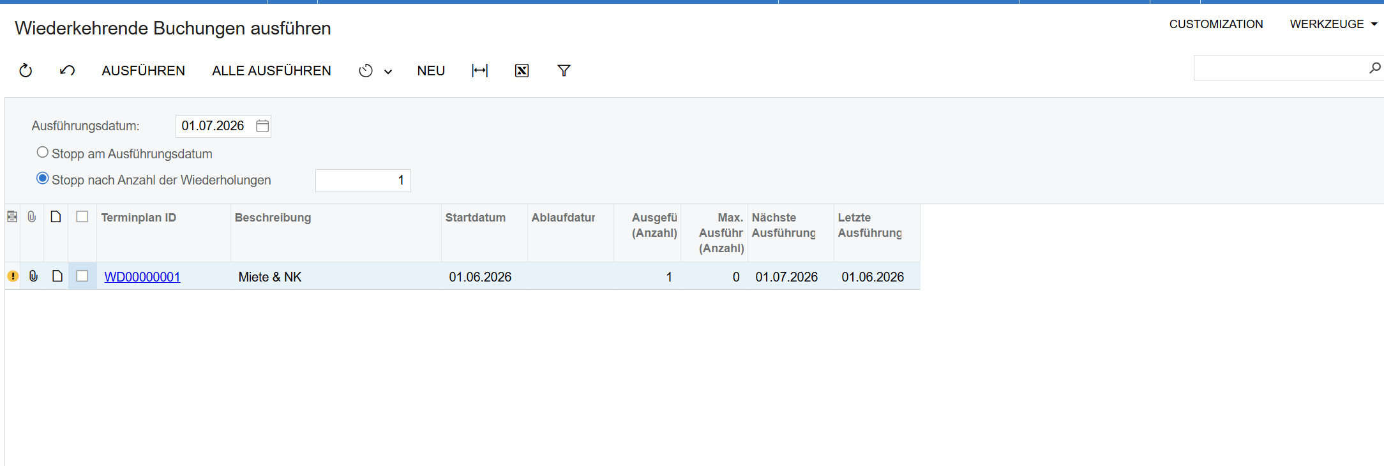Open the WERKZEUGE dropdown menu
Viewport: 1384px width, 466px height.
(1334, 24)
